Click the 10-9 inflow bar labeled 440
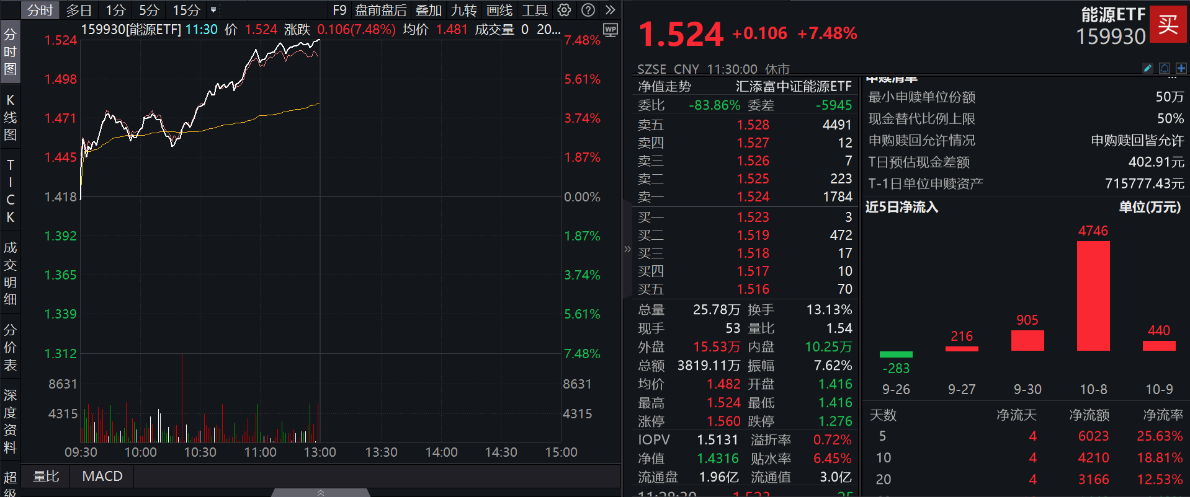This screenshot has height=497, width=1190. (x=1159, y=346)
